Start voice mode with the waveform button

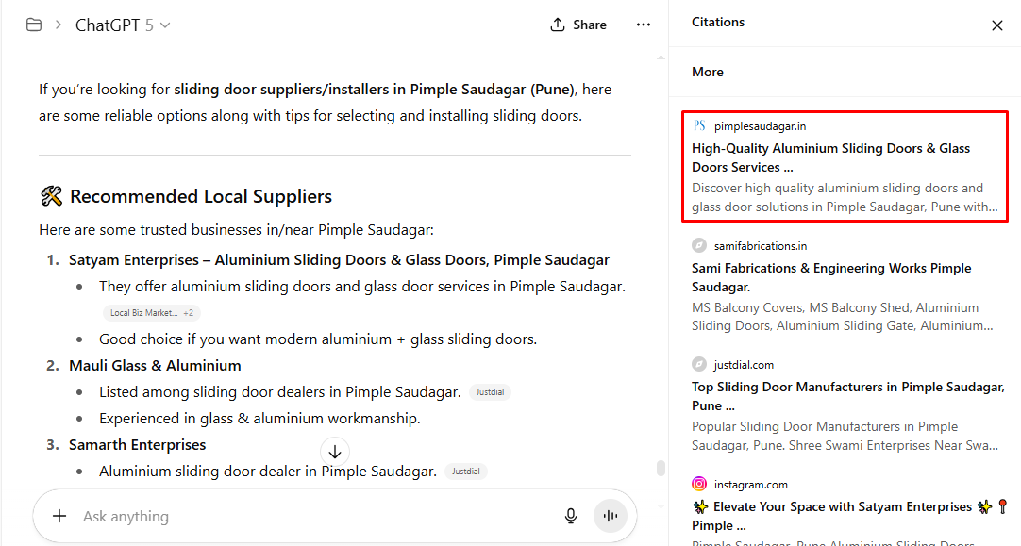click(x=611, y=516)
